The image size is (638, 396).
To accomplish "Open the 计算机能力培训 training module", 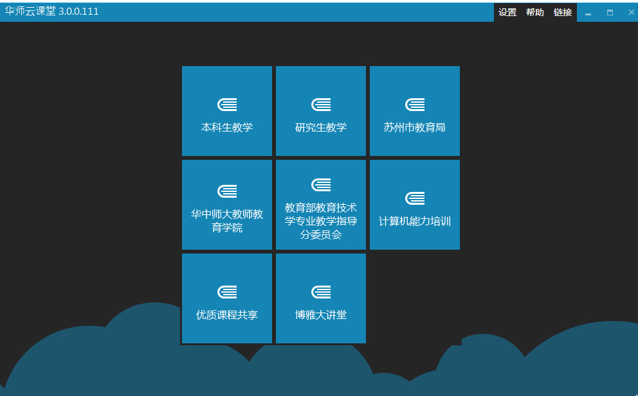I will point(414,205).
